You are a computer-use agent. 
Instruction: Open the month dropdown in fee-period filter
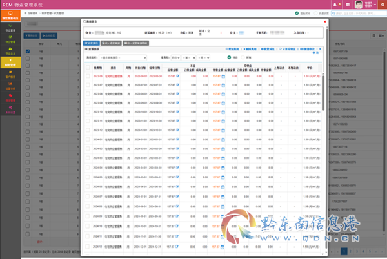click(203, 58)
